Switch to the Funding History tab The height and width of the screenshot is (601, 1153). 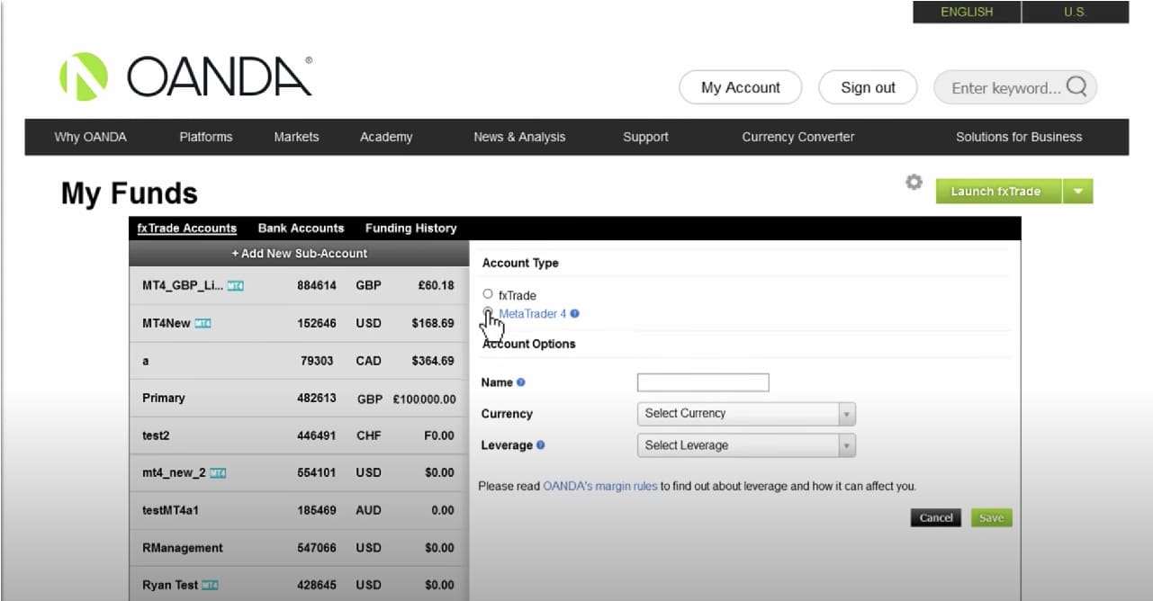[x=410, y=229]
